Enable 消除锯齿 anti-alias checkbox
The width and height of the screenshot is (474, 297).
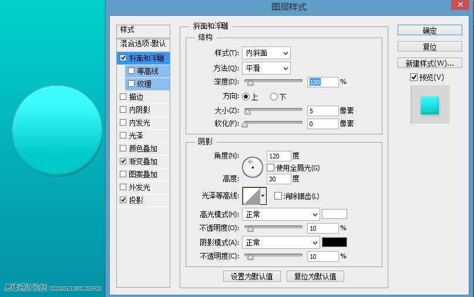[278, 196]
